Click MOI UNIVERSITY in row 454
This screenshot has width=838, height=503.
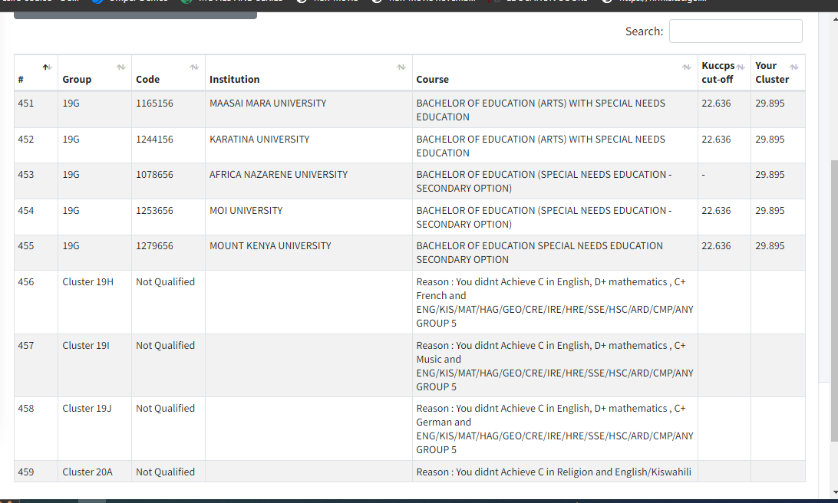point(246,211)
